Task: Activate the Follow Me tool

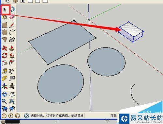Action: click(12, 55)
